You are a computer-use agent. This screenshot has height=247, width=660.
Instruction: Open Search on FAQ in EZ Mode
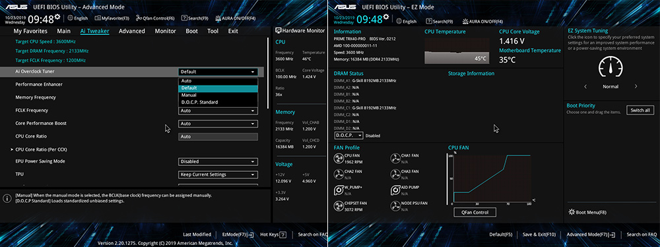pos(642,234)
